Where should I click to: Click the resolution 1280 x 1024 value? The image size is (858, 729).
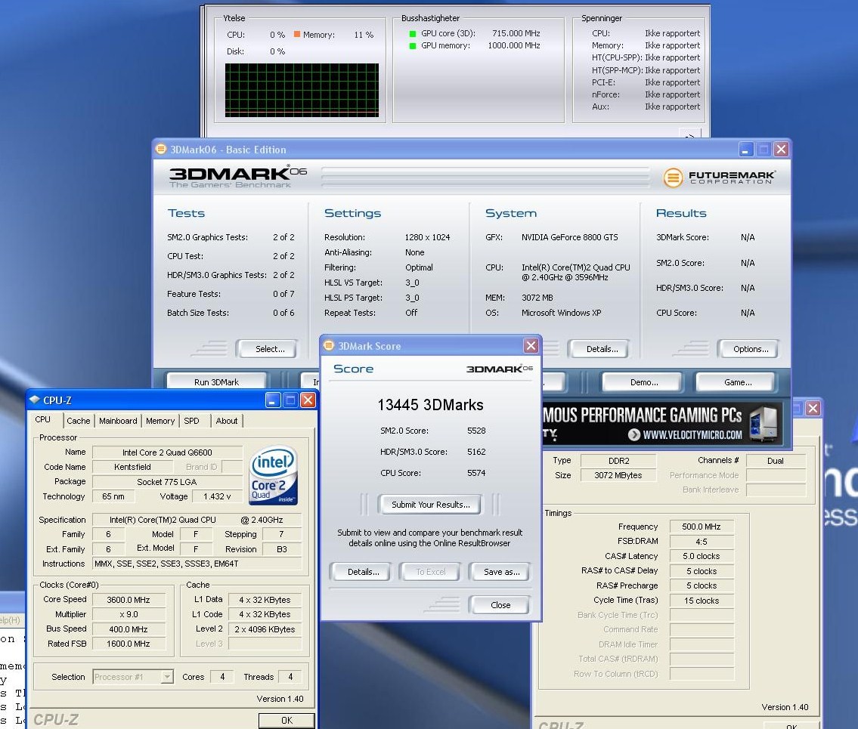[x=427, y=236]
